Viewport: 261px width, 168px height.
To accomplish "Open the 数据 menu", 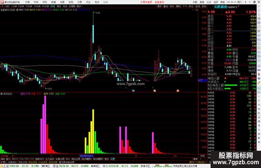I will (54, 2).
